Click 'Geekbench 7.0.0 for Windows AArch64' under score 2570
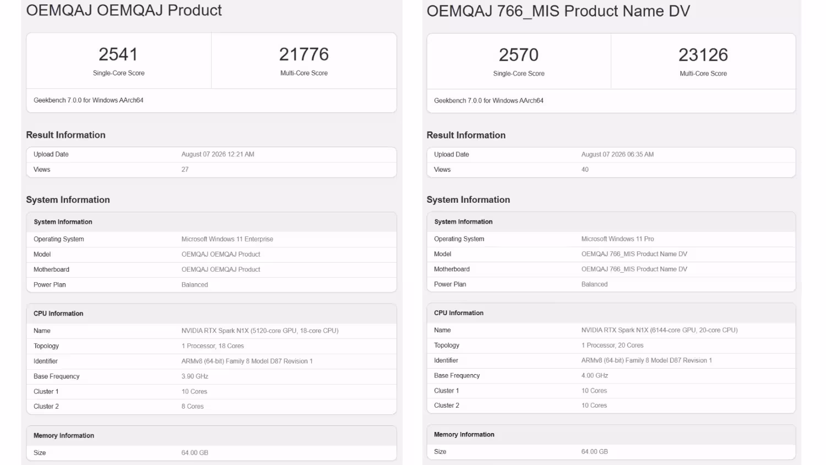826x465 pixels. point(489,101)
